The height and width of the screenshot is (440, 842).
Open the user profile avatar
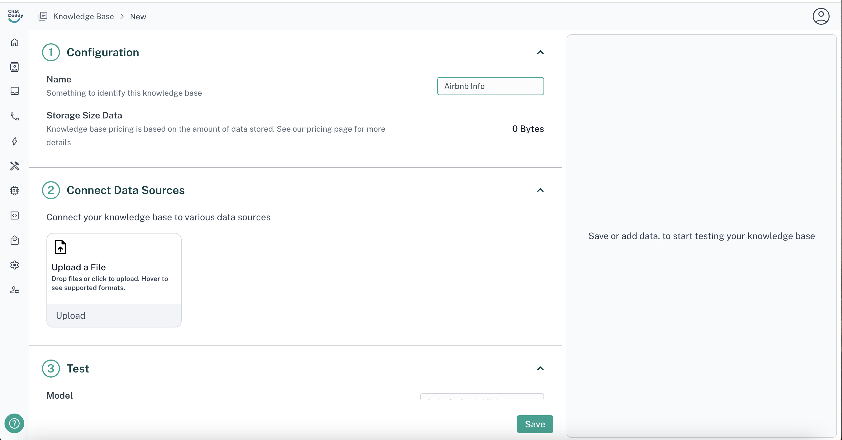tap(821, 16)
